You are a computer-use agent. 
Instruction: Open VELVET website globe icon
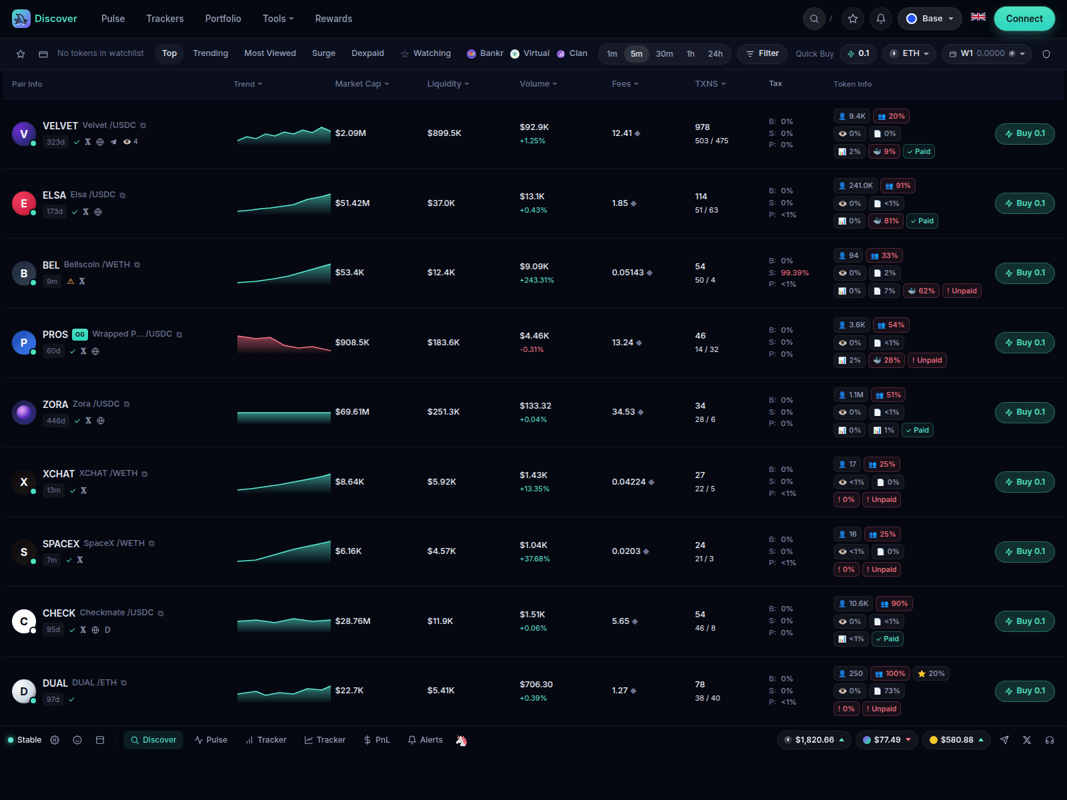coord(100,142)
